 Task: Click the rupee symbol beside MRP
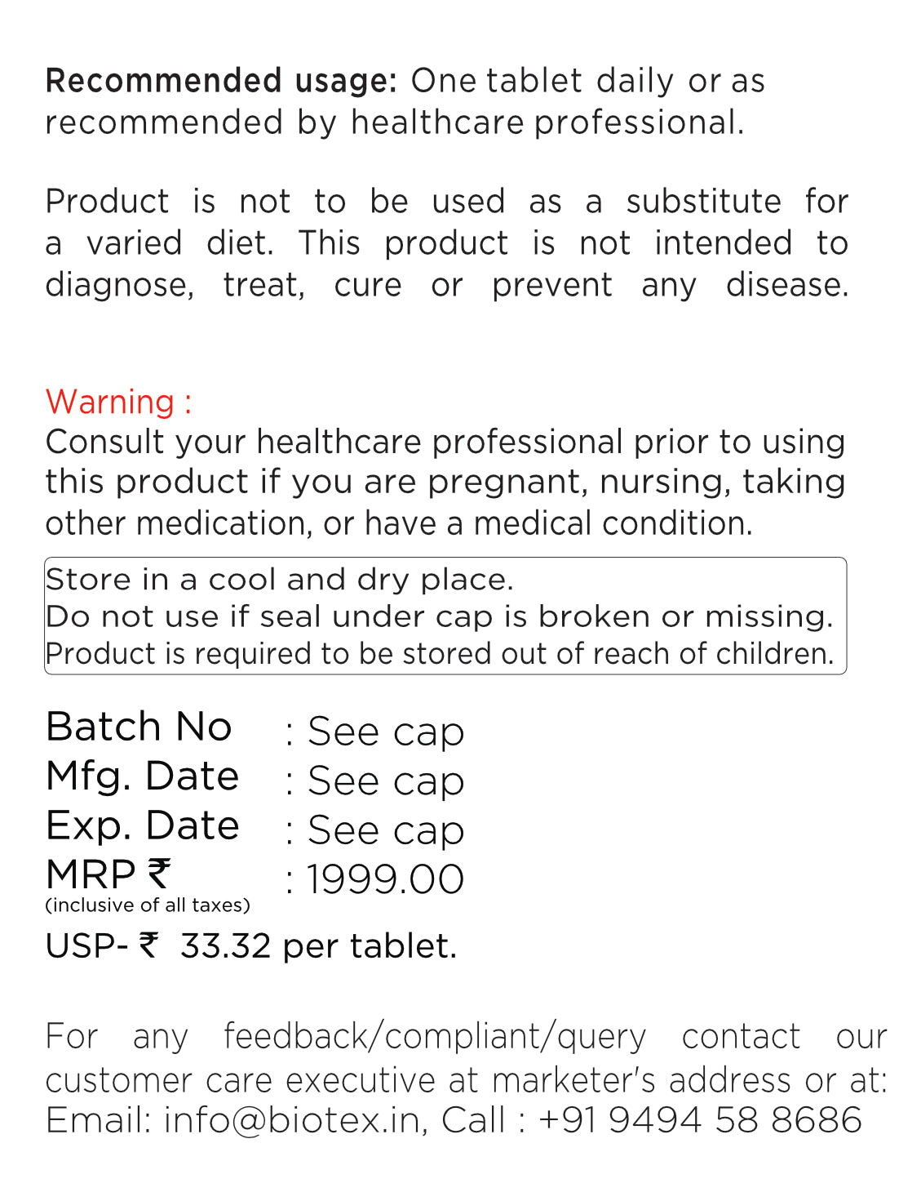[x=159, y=874]
